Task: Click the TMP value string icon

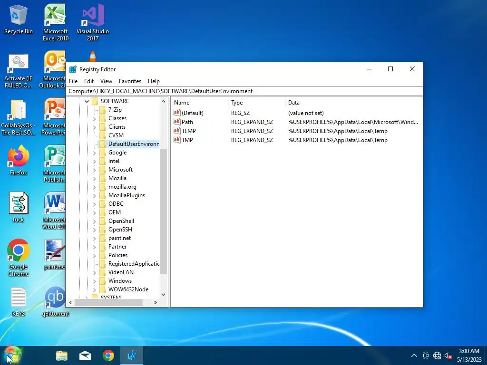Action: click(x=177, y=140)
